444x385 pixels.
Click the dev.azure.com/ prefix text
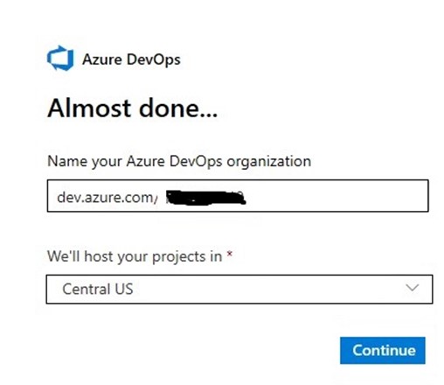(108, 198)
